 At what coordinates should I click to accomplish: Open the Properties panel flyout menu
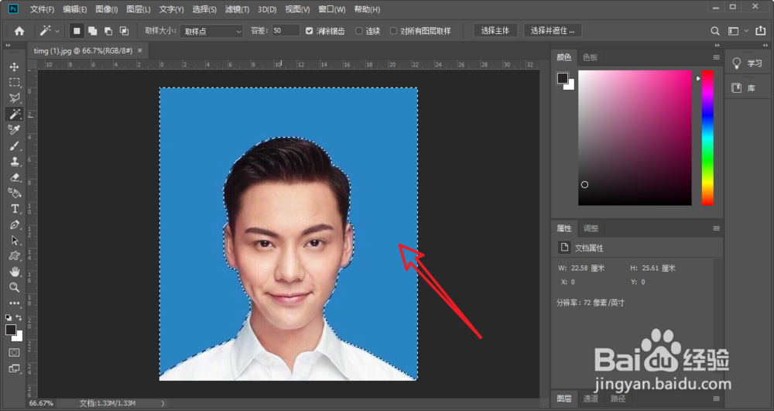click(x=716, y=228)
